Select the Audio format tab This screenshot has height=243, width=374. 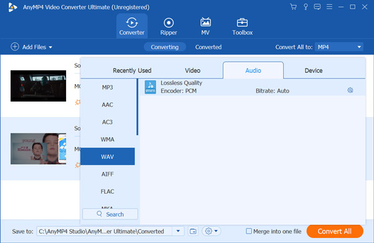click(253, 70)
